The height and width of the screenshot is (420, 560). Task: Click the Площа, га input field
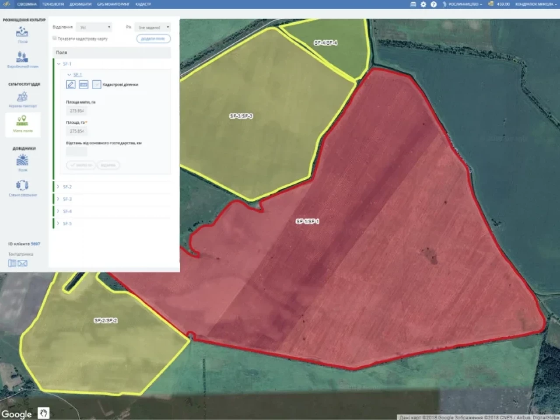(x=77, y=131)
